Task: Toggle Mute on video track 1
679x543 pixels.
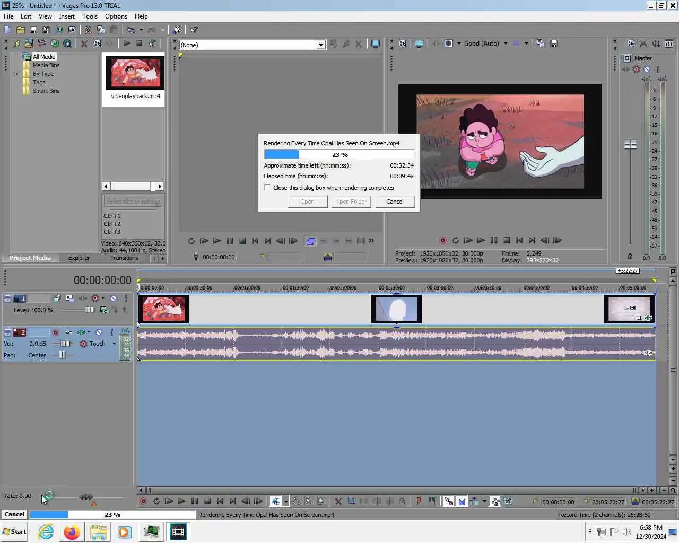Action: (x=114, y=299)
